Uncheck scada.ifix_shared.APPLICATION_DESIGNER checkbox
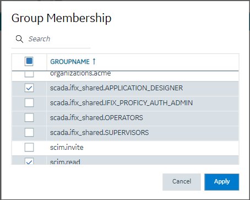 [x=29, y=88]
